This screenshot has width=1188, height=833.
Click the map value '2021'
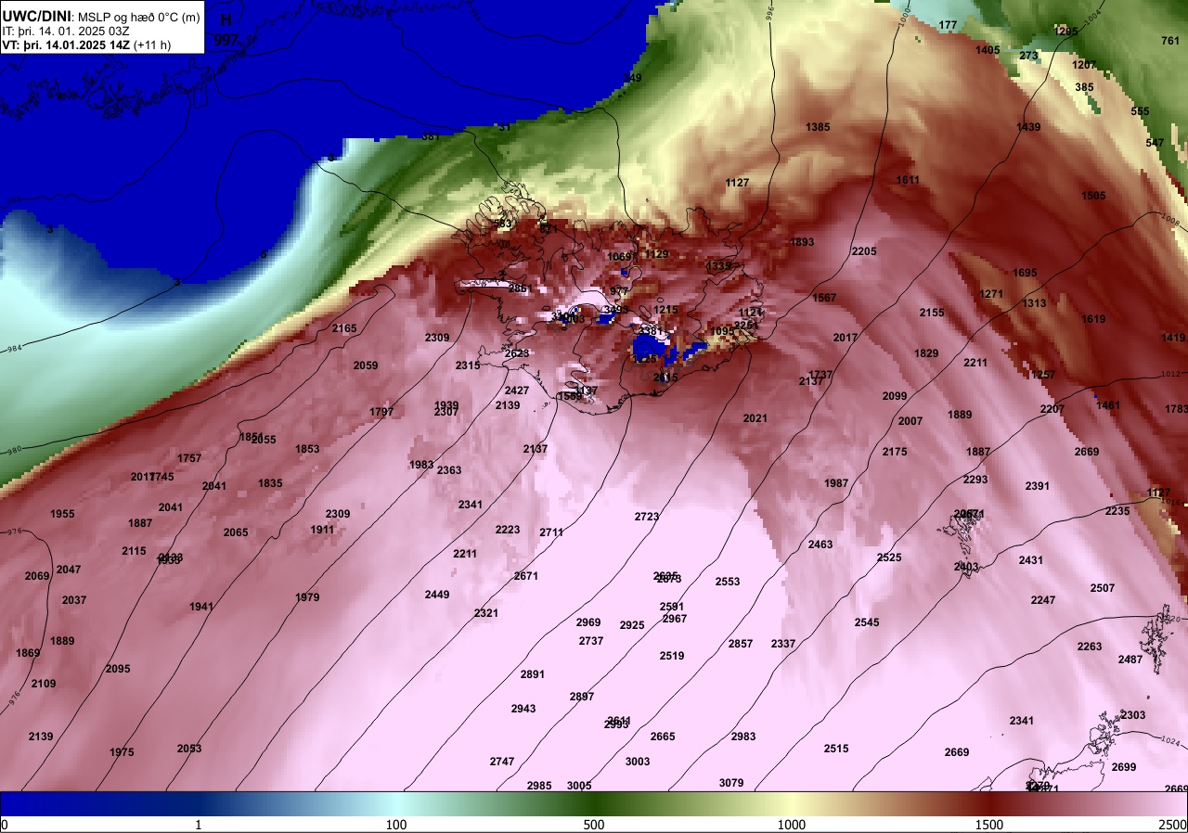coord(755,418)
